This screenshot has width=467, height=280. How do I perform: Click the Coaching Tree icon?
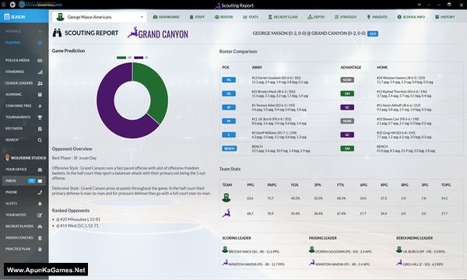pos(40,106)
